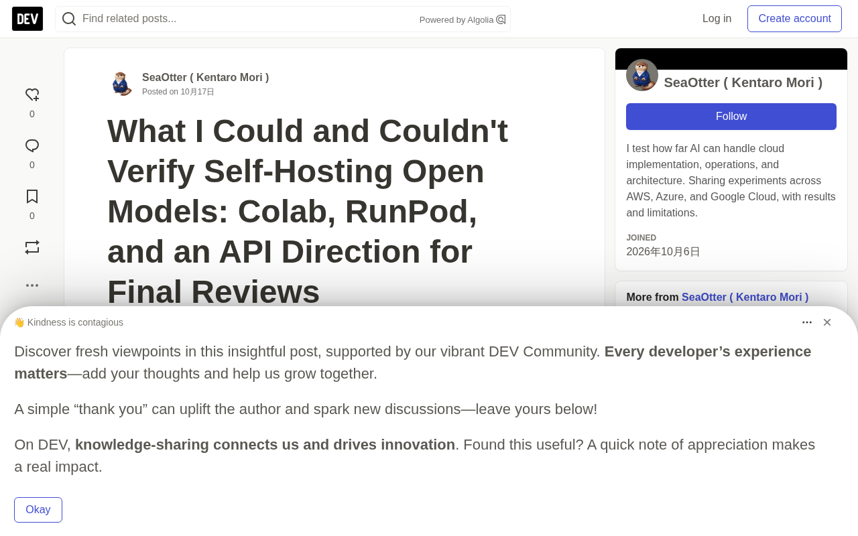Click the JOINED label in the profile card
Image resolution: width=858 pixels, height=536 pixels.
coord(641,238)
